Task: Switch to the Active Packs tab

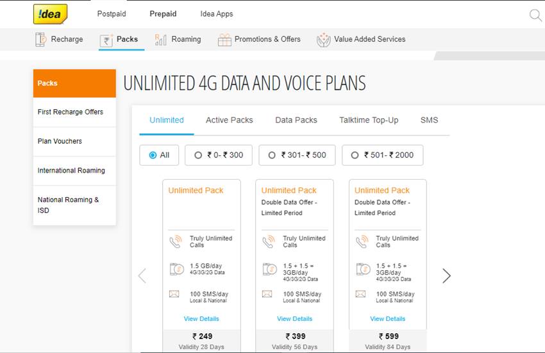Action: click(x=230, y=120)
